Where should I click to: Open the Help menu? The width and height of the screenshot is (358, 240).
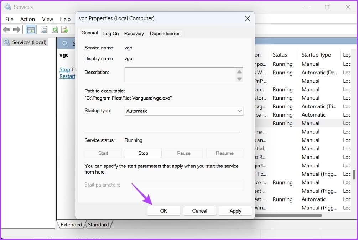tap(65, 19)
